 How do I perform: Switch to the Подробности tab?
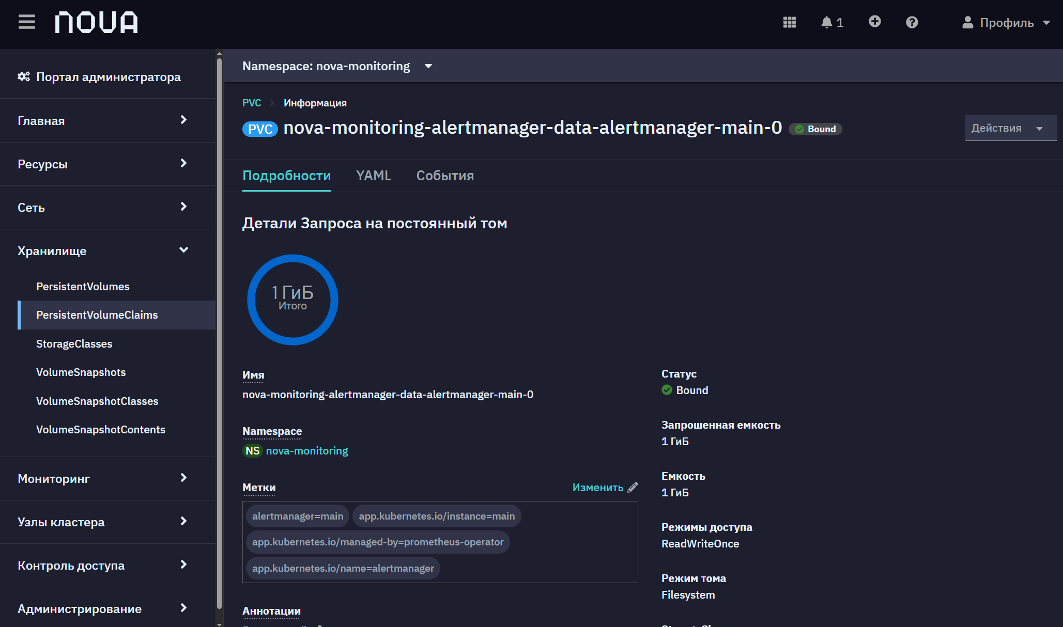tap(286, 176)
